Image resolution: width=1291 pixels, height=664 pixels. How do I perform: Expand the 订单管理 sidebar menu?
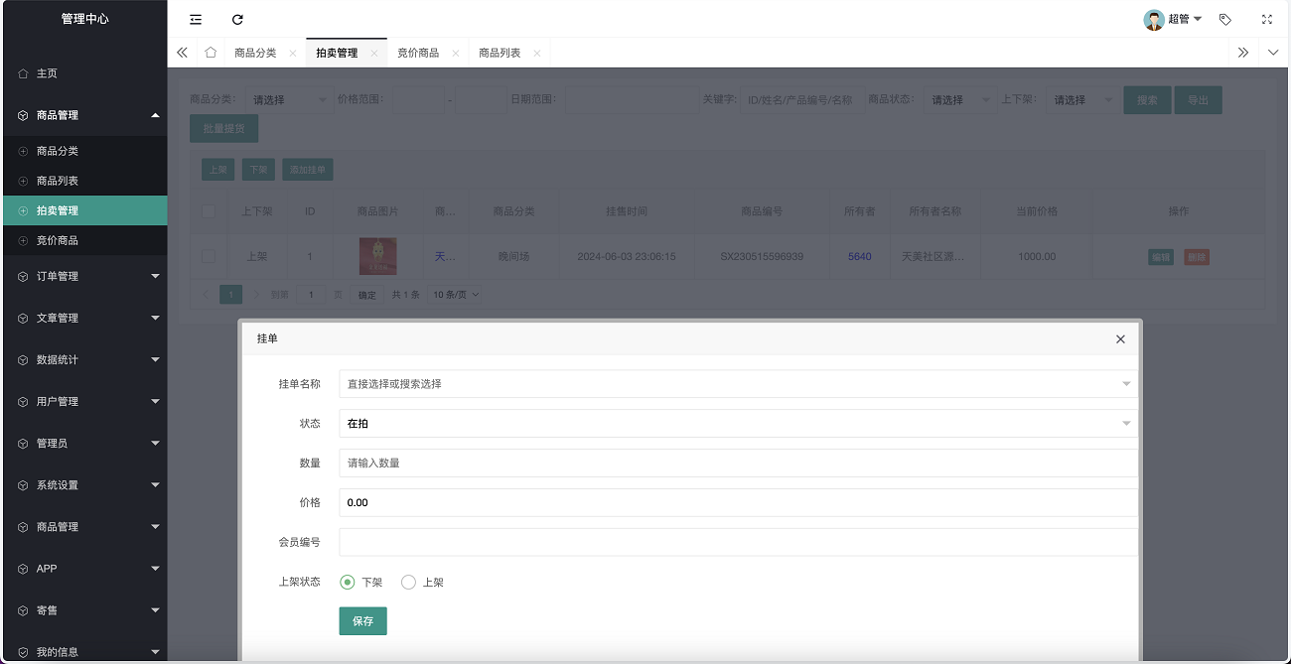coord(84,277)
